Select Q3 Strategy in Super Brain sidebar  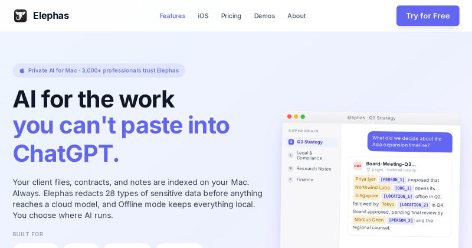(312, 142)
